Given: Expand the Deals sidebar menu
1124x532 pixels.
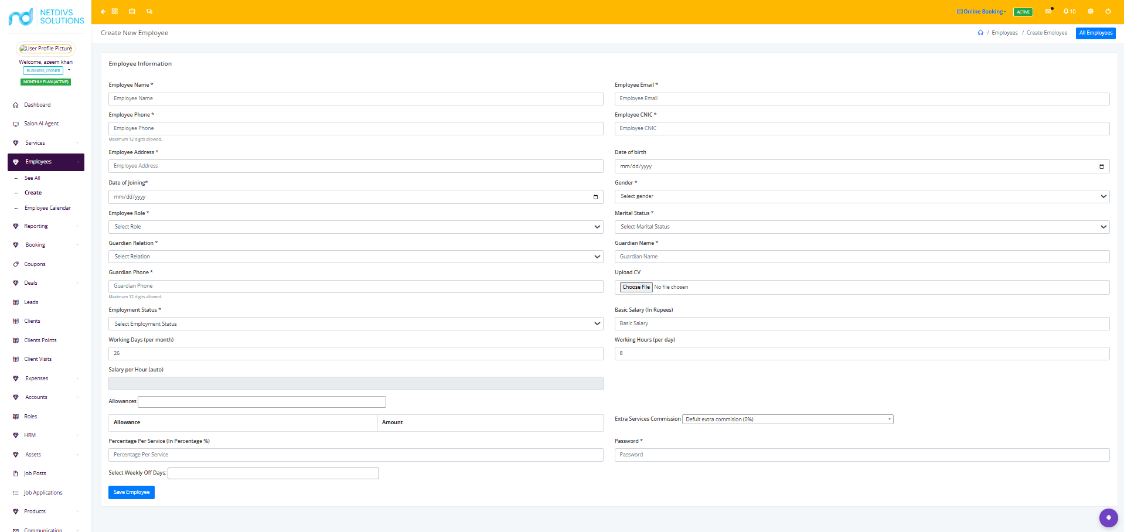Looking at the screenshot, I should 46,283.
